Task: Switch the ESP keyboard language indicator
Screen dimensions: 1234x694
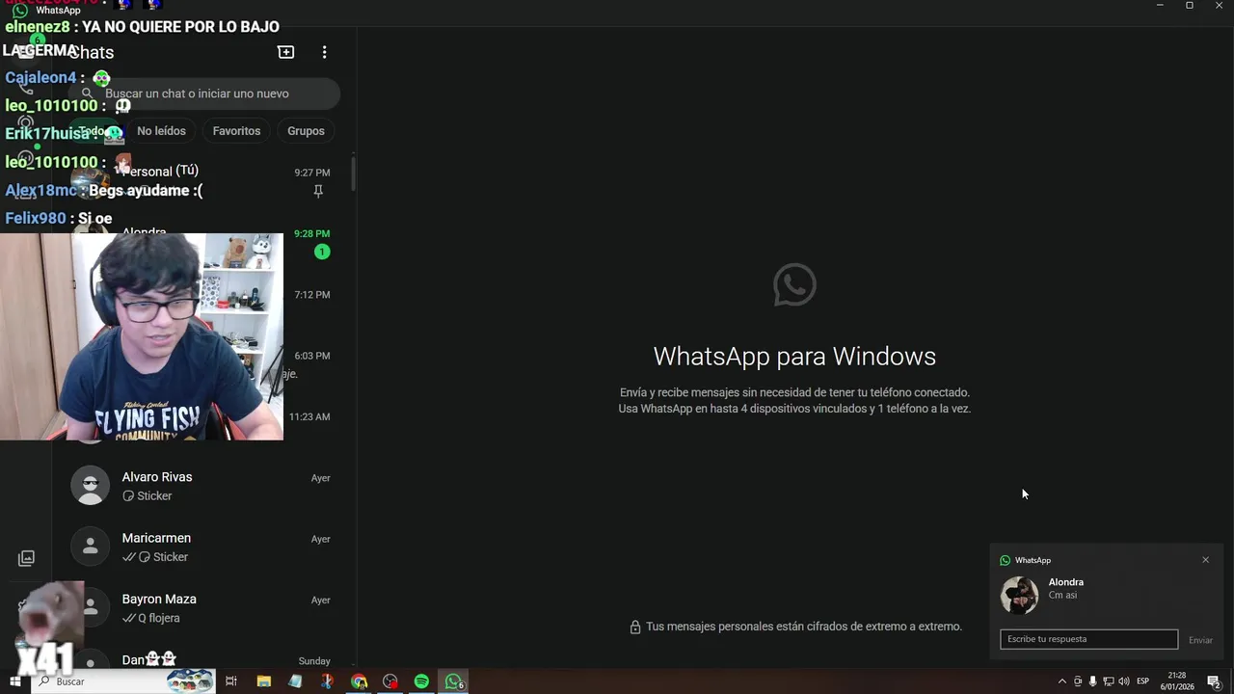Action: [1143, 681]
